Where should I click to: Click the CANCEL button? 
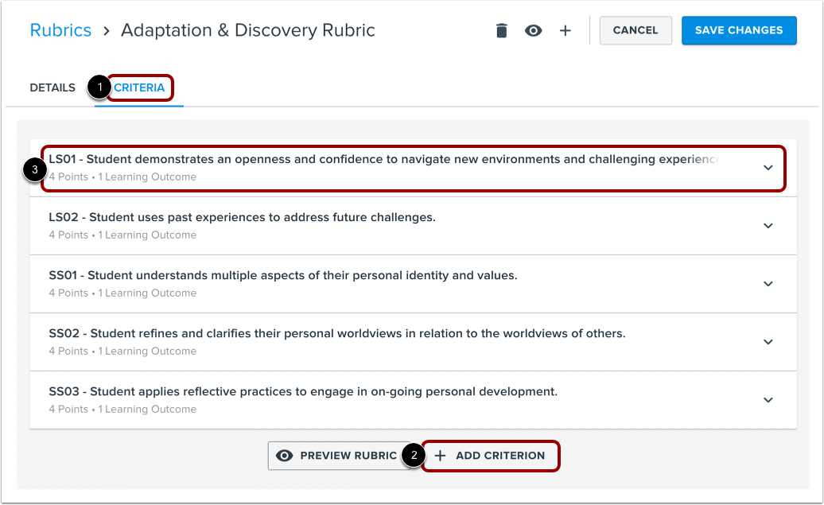[x=635, y=30]
